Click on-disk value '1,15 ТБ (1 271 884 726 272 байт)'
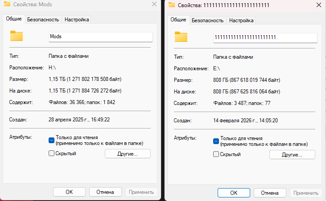Image resolution: width=326 pixels, height=201 pixels. tap(85, 91)
